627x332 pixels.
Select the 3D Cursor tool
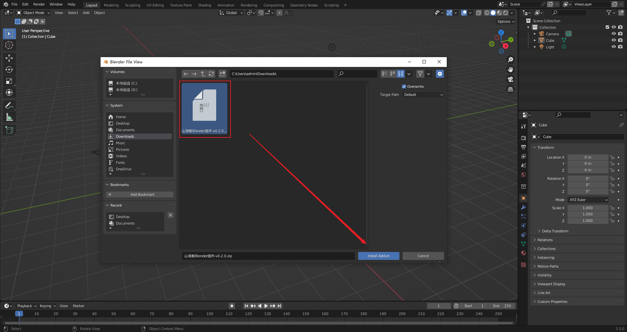pos(9,45)
